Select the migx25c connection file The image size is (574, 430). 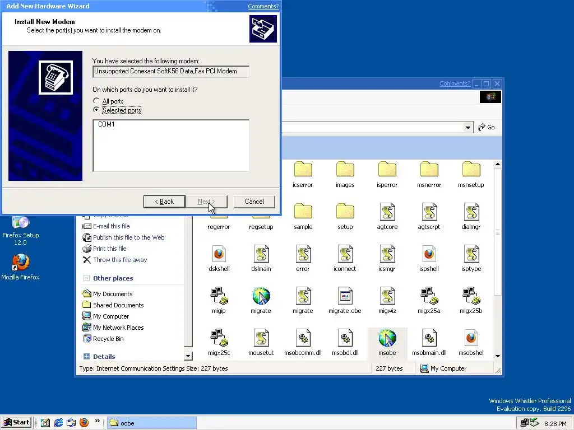coord(219,343)
